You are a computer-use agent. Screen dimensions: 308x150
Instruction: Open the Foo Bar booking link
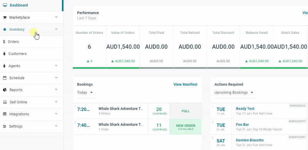coord(243,125)
